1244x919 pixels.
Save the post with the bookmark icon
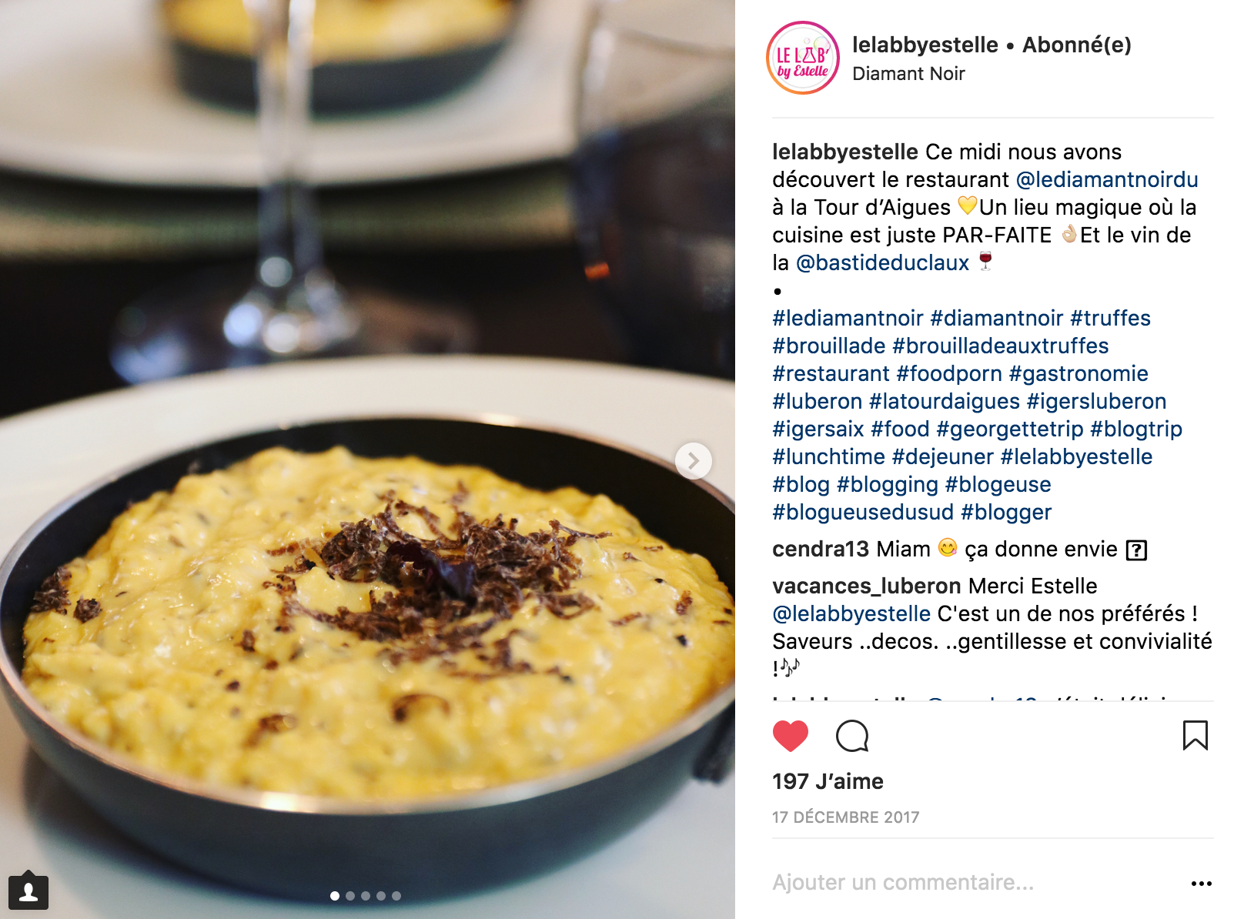(1195, 735)
